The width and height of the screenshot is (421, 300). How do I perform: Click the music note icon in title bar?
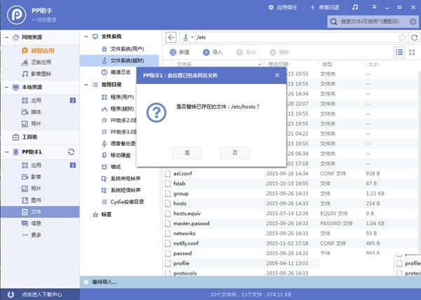355,7
